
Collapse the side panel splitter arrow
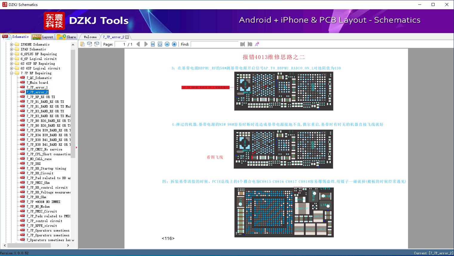pyautogui.click(x=76, y=147)
